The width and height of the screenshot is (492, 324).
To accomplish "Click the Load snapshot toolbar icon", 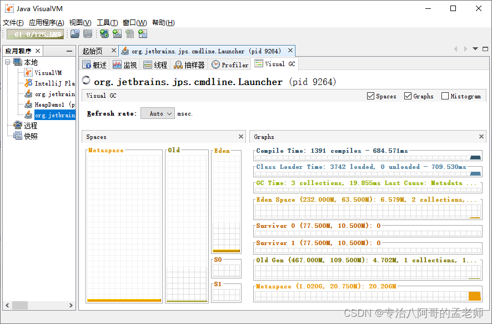I will 75,33.
